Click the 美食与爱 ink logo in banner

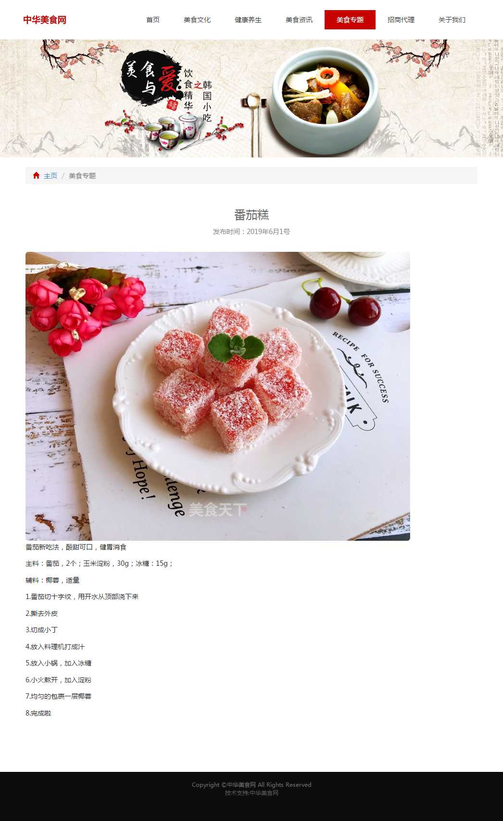click(x=151, y=80)
